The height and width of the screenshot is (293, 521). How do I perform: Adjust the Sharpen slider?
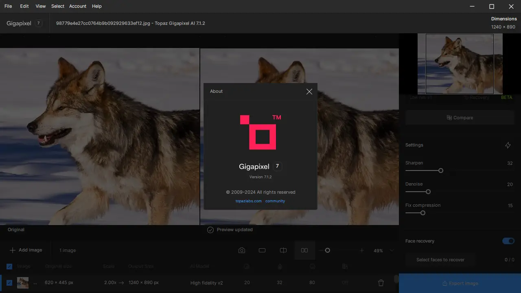[x=441, y=171]
